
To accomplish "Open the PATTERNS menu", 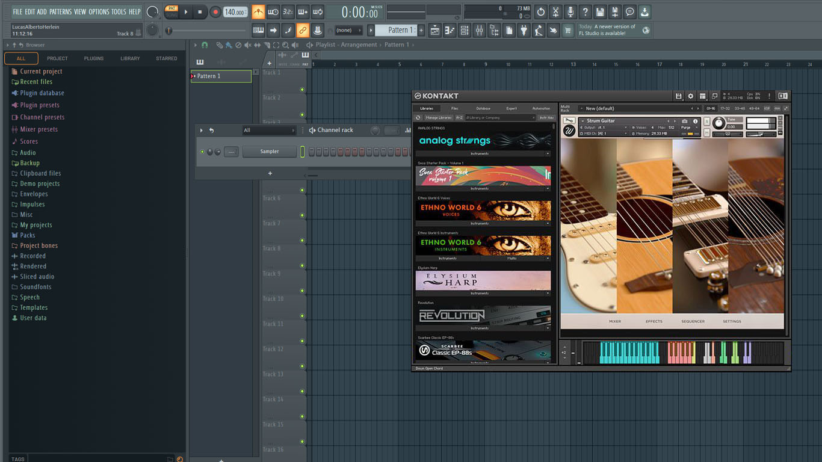I will (x=60, y=11).
